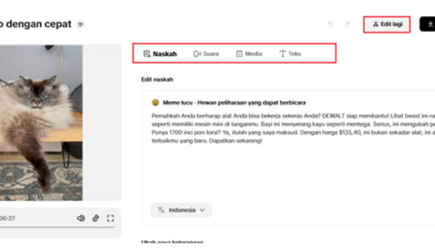Click the video progress bar

point(56,228)
